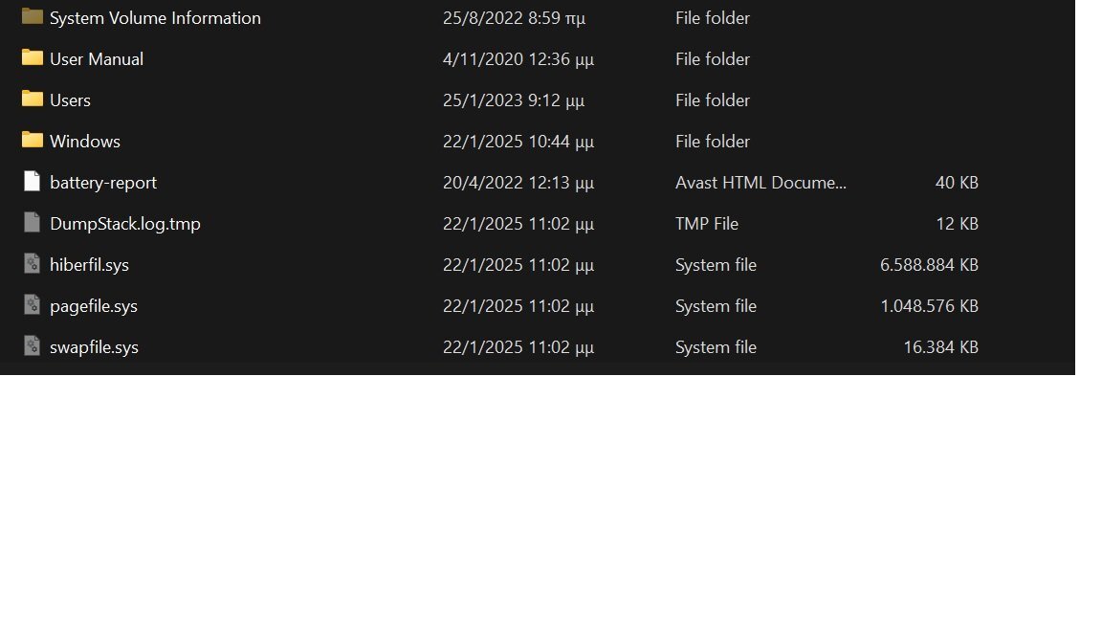Click the battery-report document icon
Screen dimensions: 1102x620
point(33,182)
